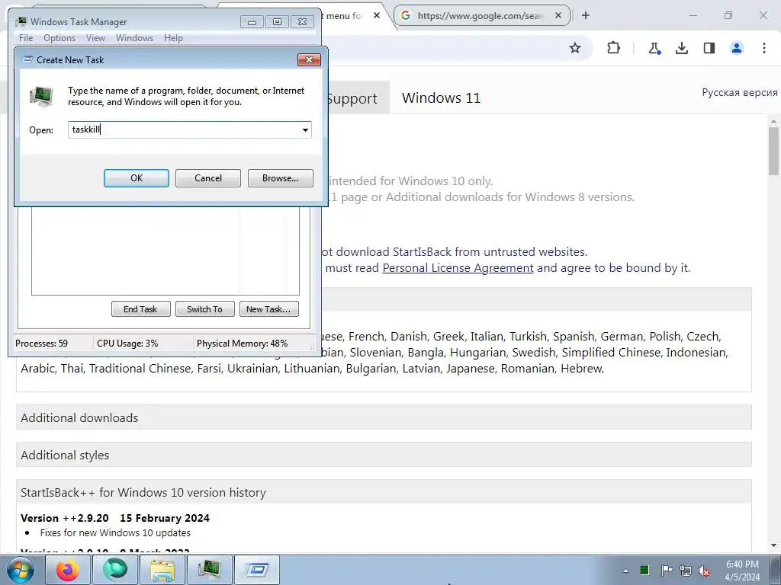781x585 pixels.
Task: Open the clock showing 6:40 PM
Action: 742,571
